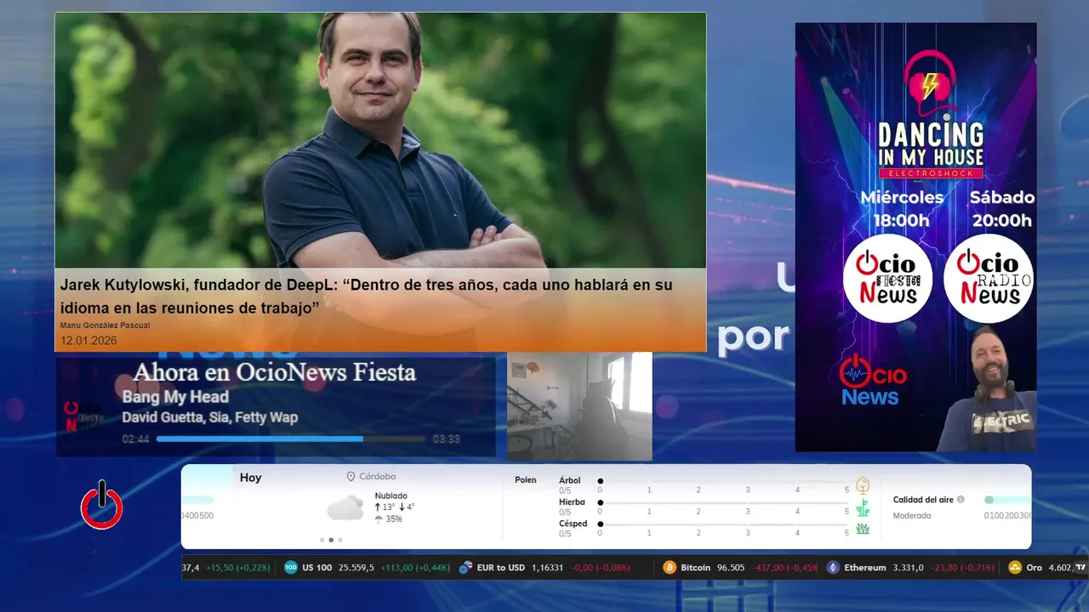Click the Ethereum ticker icon
The height and width of the screenshot is (612, 1089).
833,567
